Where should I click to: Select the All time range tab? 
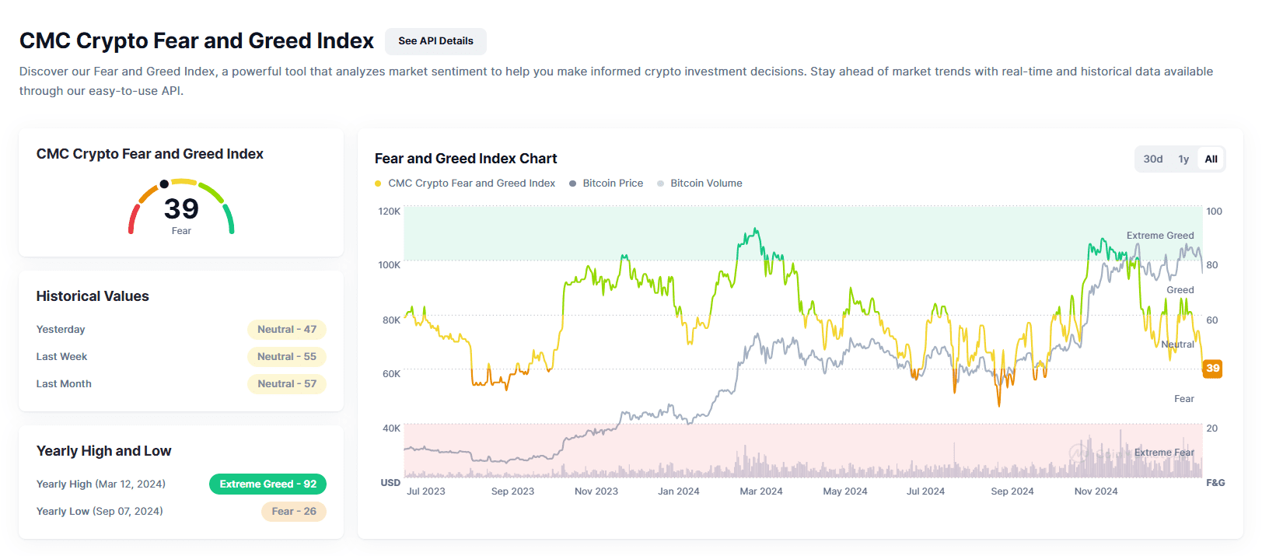(x=1211, y=159)
